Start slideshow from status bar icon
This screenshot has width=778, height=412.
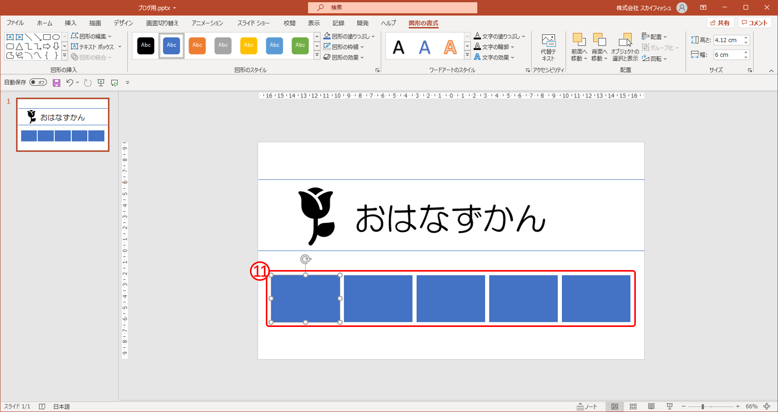coord(669,406)
